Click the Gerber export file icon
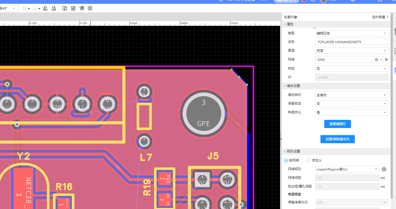Viewport: 396px width, 209px height. pyautogui.click(x=65, y=8)
